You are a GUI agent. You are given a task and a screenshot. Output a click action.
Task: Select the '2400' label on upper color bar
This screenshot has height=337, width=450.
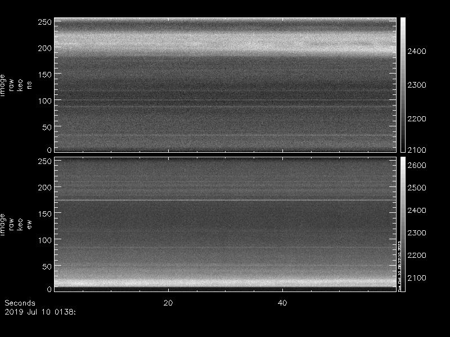click(417, 51)
